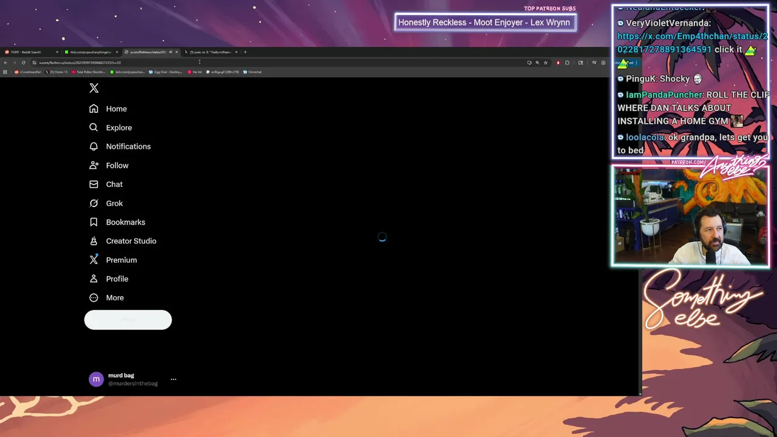Click the Top Patreon Subs names banner

click(484, 22)
